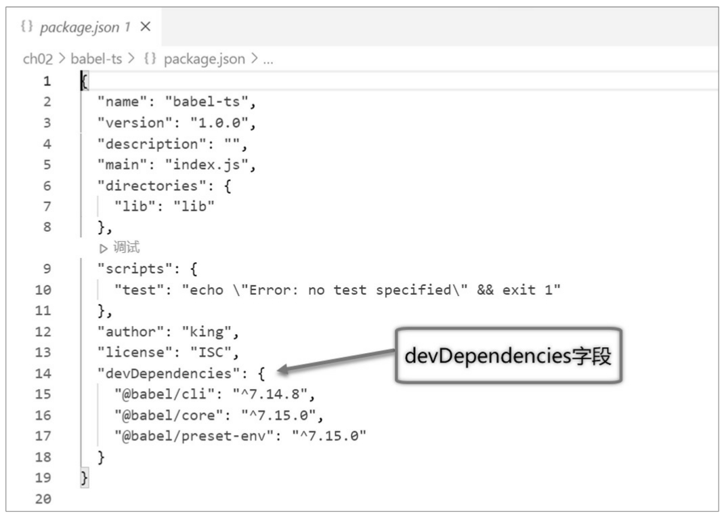Click the "index.js" value
724x517 pixels.
click(207, 165)
